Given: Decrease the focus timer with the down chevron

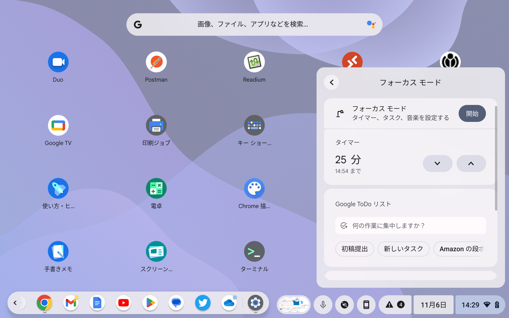Looking at the screenshot, I should pos(437,164).
